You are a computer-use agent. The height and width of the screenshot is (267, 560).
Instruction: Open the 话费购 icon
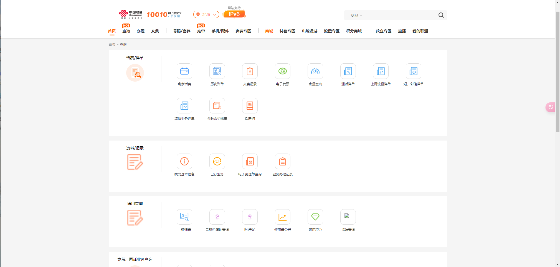(x=250, y=106)
